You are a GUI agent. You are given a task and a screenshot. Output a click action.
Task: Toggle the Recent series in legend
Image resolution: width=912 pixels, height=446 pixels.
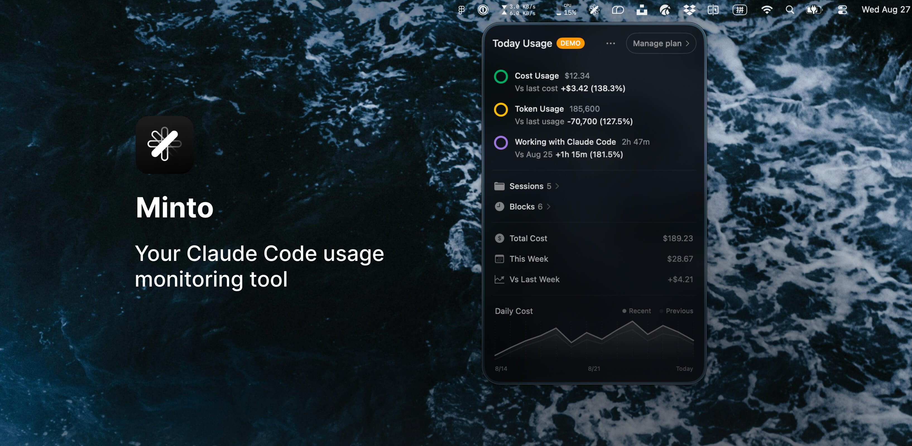[x=636, y=311]
